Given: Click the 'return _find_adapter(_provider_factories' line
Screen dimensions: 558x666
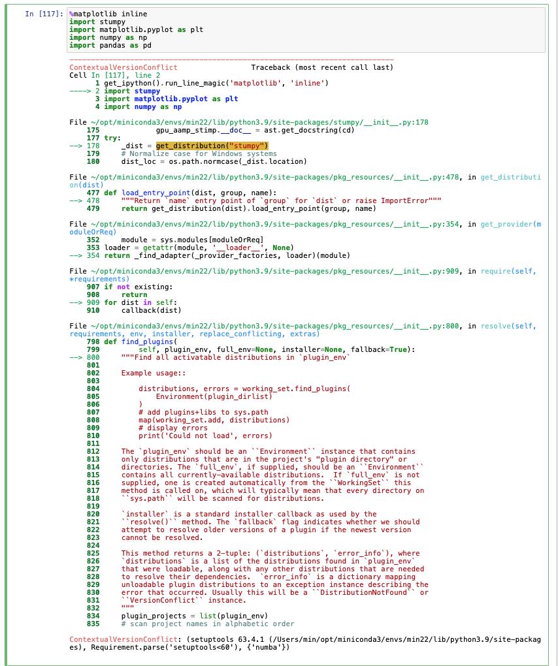Looking at the screenshot, I should coord(227,256).
